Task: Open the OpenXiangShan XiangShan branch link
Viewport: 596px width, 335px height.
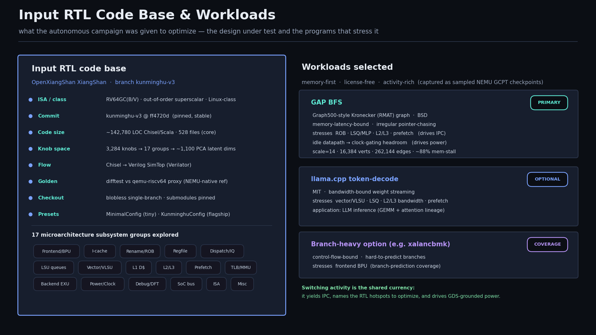Action: click(x=103, y=83)
